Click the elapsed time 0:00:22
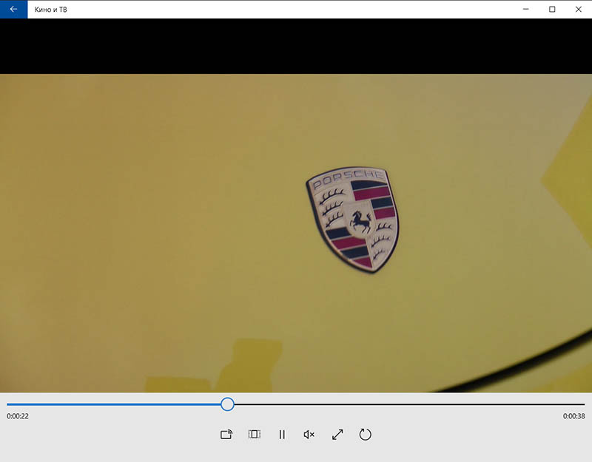 coord(18,416)
